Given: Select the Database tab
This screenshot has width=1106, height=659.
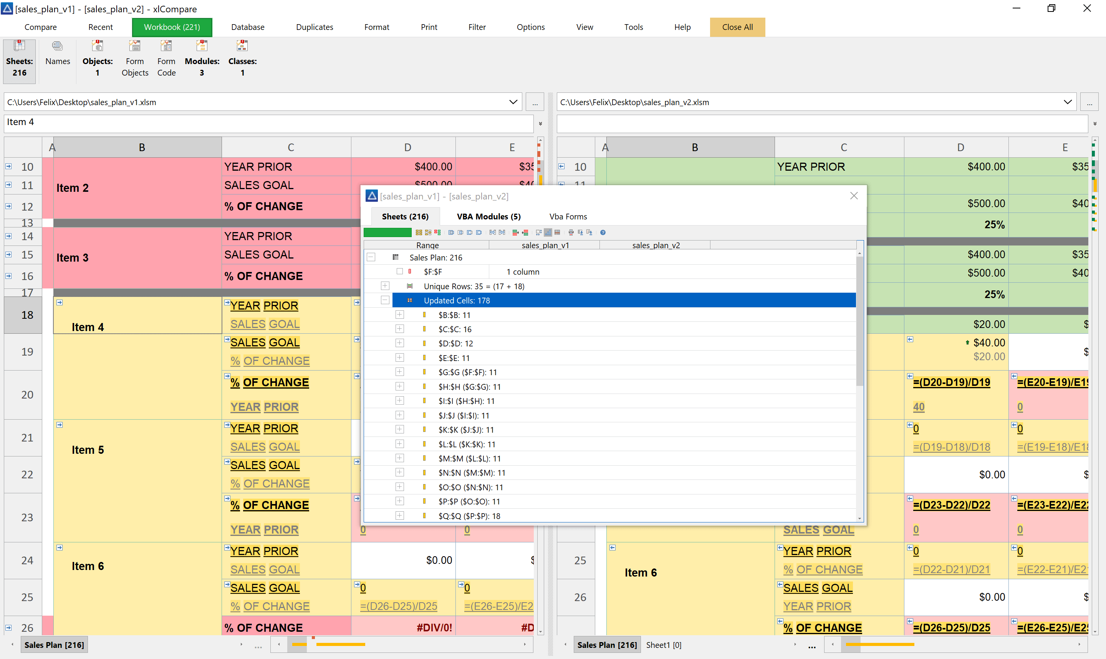Looking at the screenshot, I should (x=246, y=27).
